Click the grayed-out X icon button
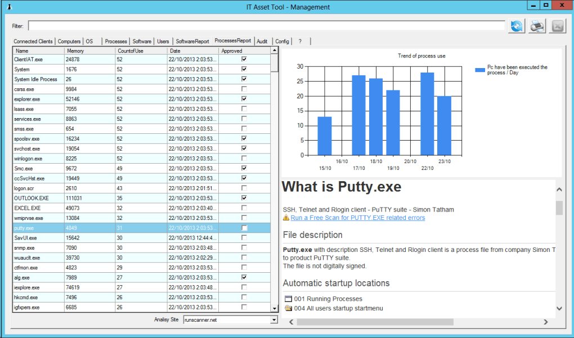This screenshot has width=574, height=338. (x=557, y=26)
